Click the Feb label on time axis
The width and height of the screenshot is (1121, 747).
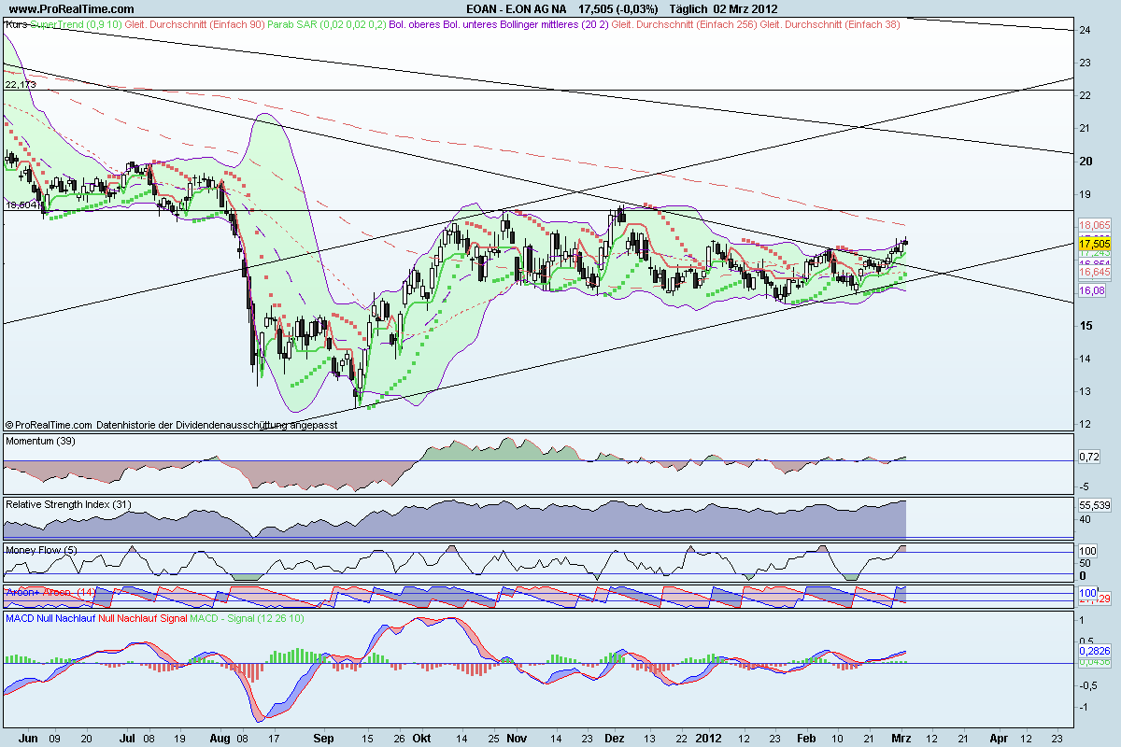(808, 737)
